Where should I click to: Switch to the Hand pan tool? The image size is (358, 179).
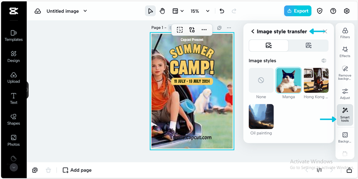coord(162,11)
